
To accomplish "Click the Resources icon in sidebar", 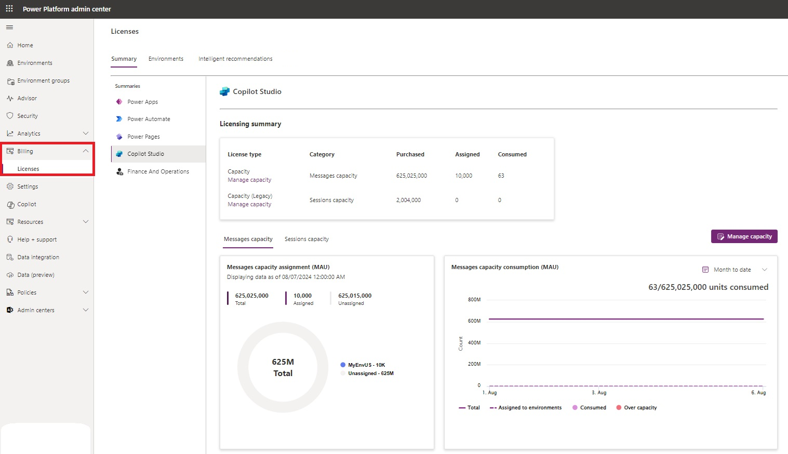I will pyautogui.click(x=10, y=222).
